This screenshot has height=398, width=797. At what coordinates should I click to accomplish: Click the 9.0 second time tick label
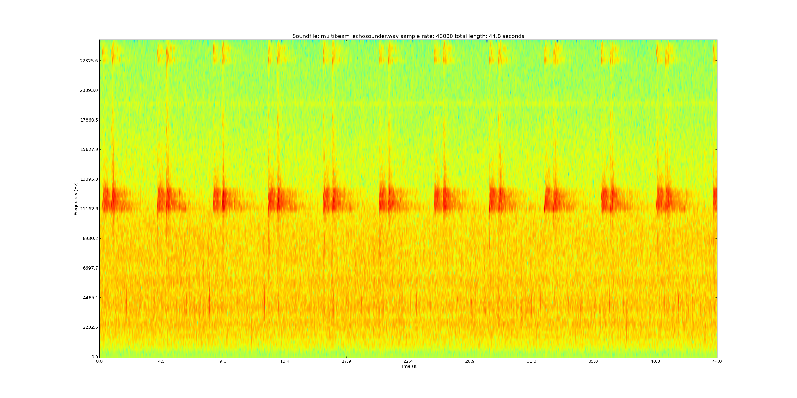[223, 361]
